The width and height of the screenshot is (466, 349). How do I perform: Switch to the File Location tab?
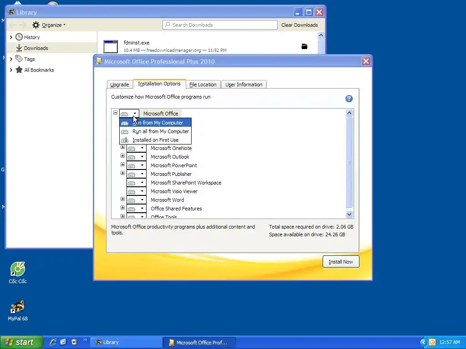203,85
